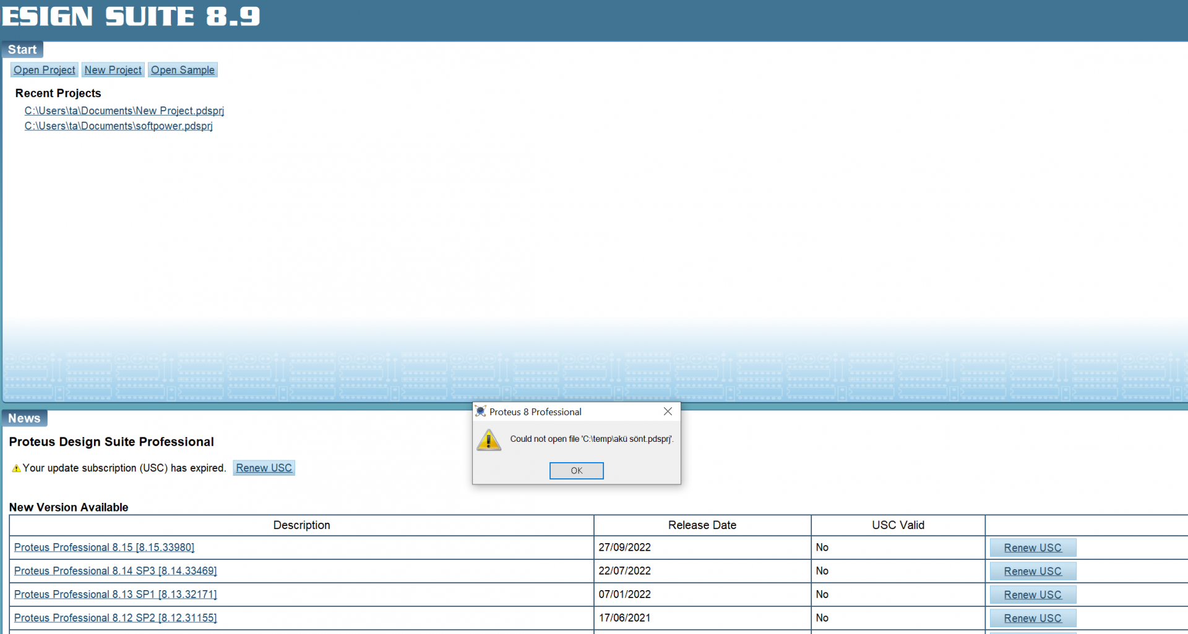Close the Proteus 8 Professional error dialog

668,412
